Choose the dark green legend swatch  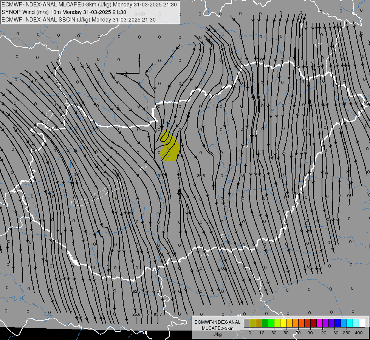click(265, 323)
